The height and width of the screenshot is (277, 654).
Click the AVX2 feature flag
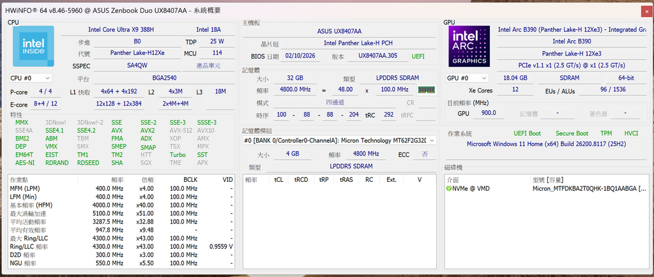coord(148,130)
